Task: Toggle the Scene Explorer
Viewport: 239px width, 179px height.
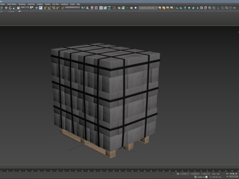Action: [92, 8]
